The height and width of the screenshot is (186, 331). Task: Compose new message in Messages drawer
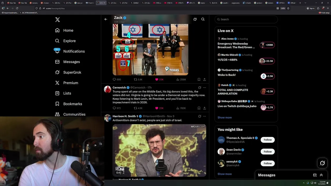pos(315,175)
